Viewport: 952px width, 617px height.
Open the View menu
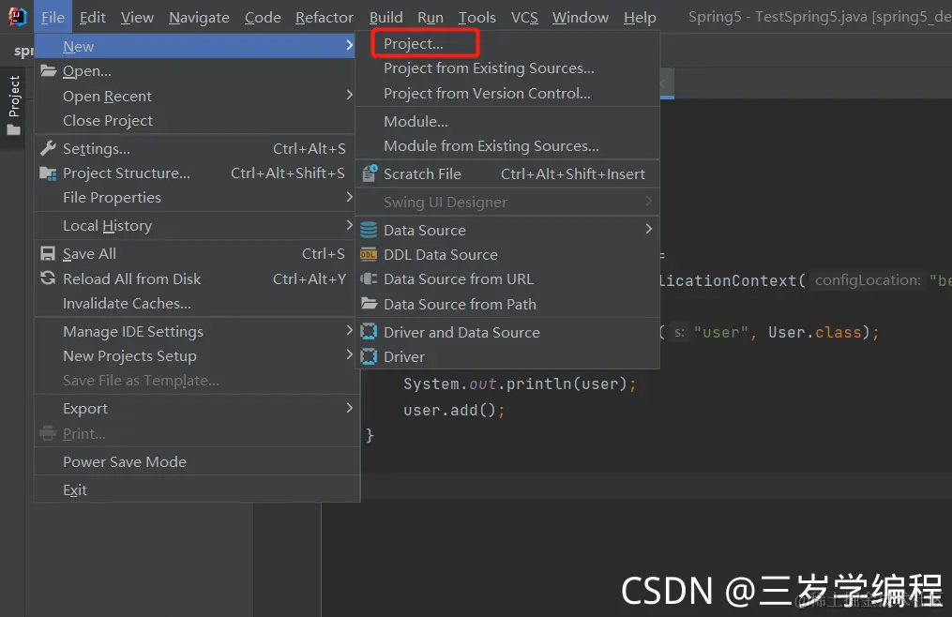(137, 18)
